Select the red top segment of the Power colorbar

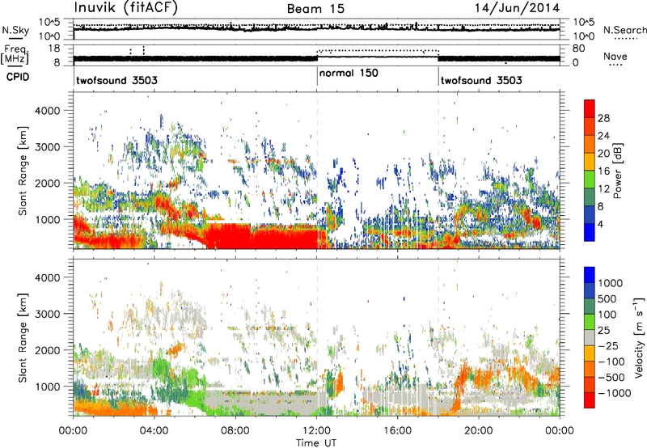point(590,109)
